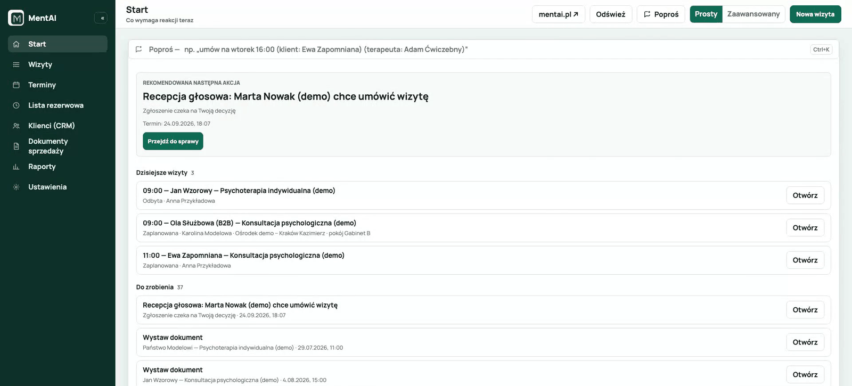This screenshot has width=852, height=386.
Task: Select the Start menu item
Action: (58, 44)
